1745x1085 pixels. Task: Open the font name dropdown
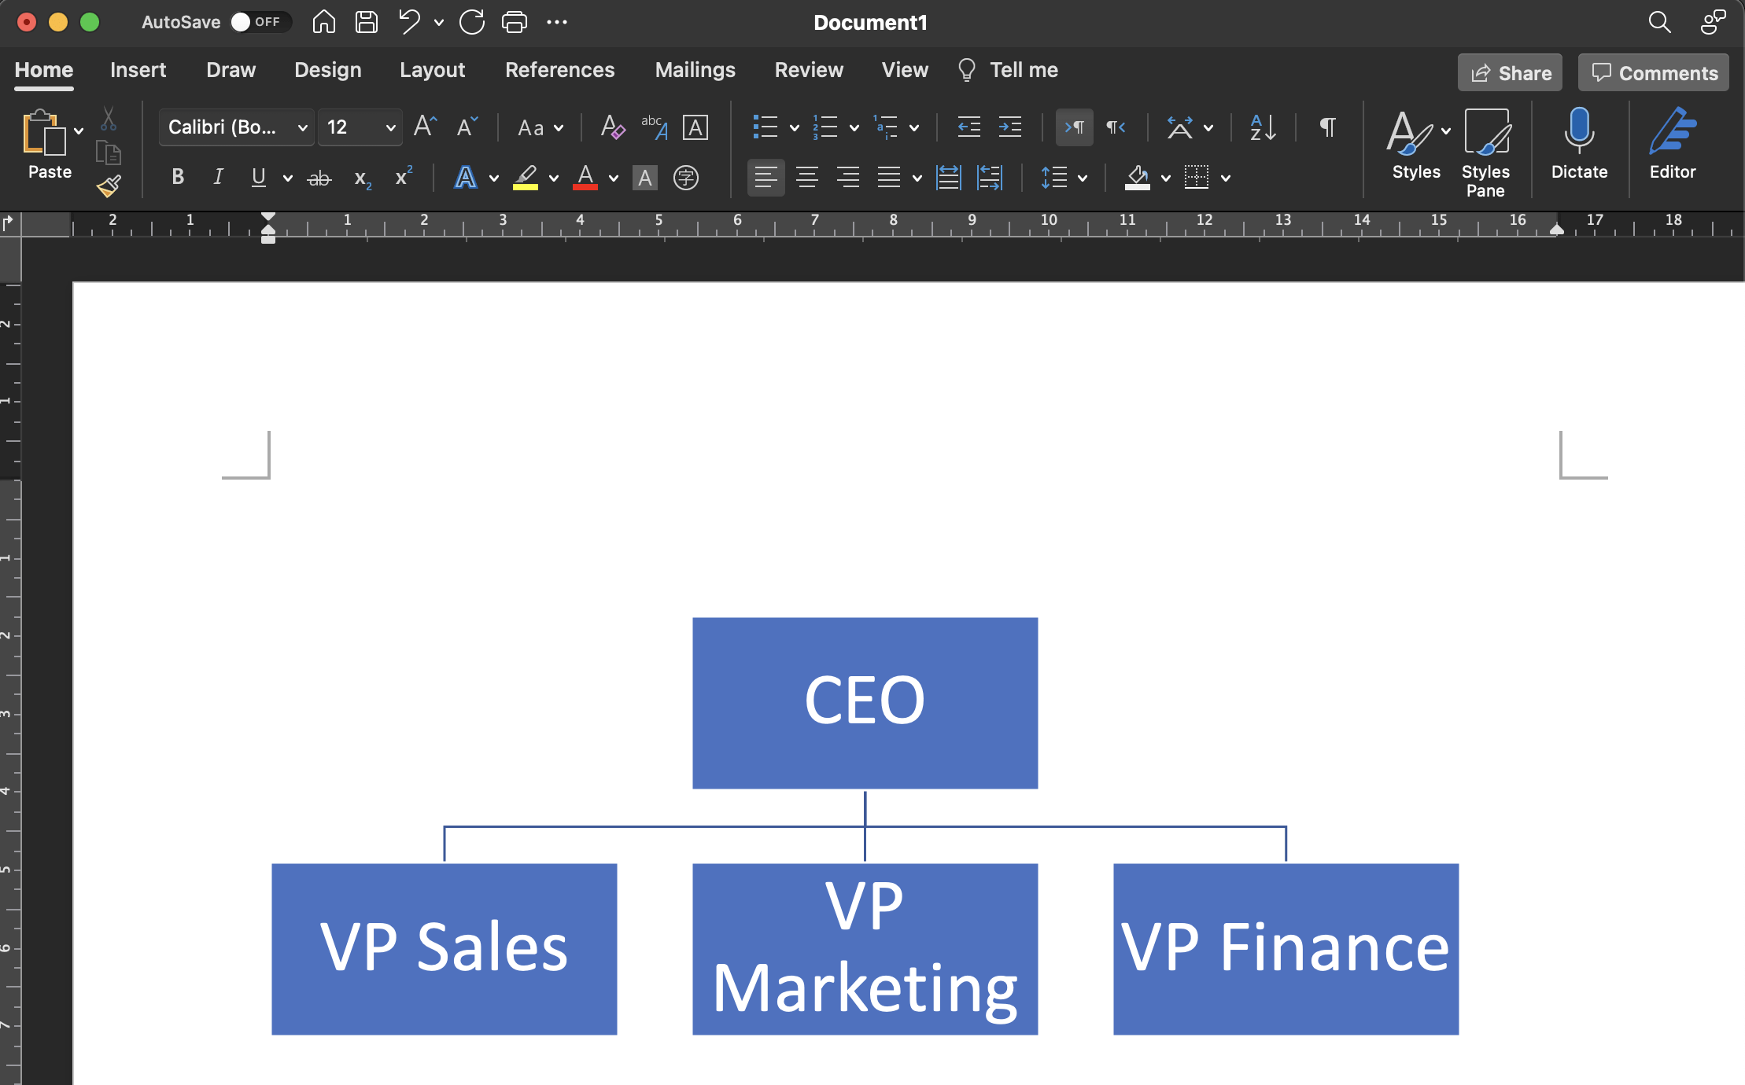[x=303, y=127]
